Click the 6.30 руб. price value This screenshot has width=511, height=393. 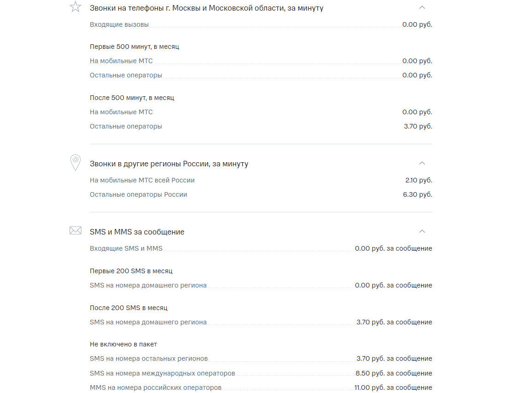[x=418, y=194]
